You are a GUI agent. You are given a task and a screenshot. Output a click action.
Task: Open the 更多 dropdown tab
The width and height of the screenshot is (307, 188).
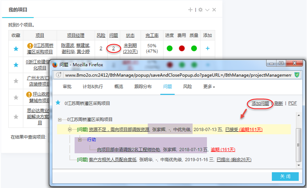(209, 87)
